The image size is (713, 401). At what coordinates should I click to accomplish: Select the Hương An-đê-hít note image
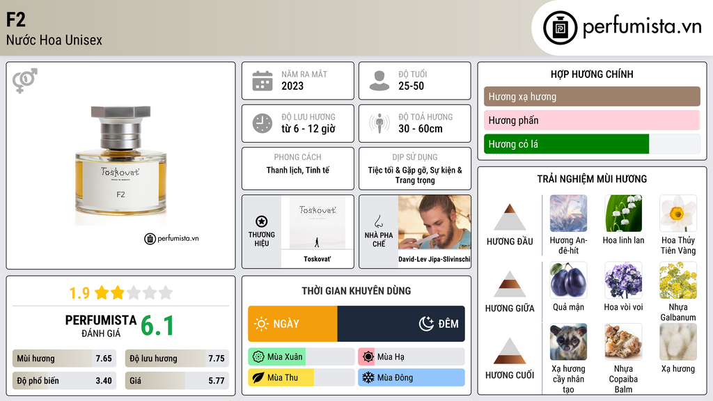point(568,213)
